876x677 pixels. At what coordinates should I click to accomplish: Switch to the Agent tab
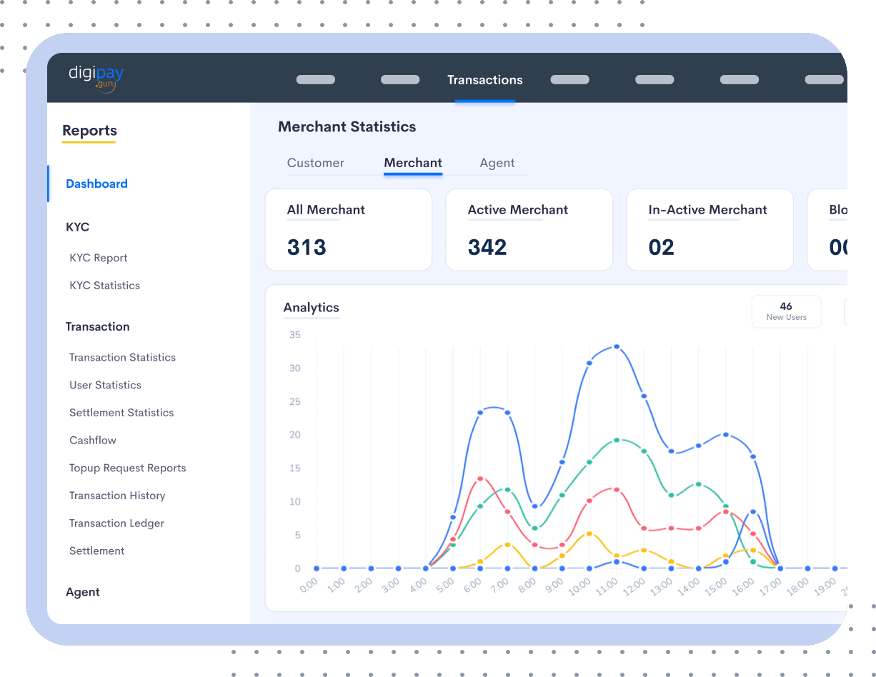(497, 163)
